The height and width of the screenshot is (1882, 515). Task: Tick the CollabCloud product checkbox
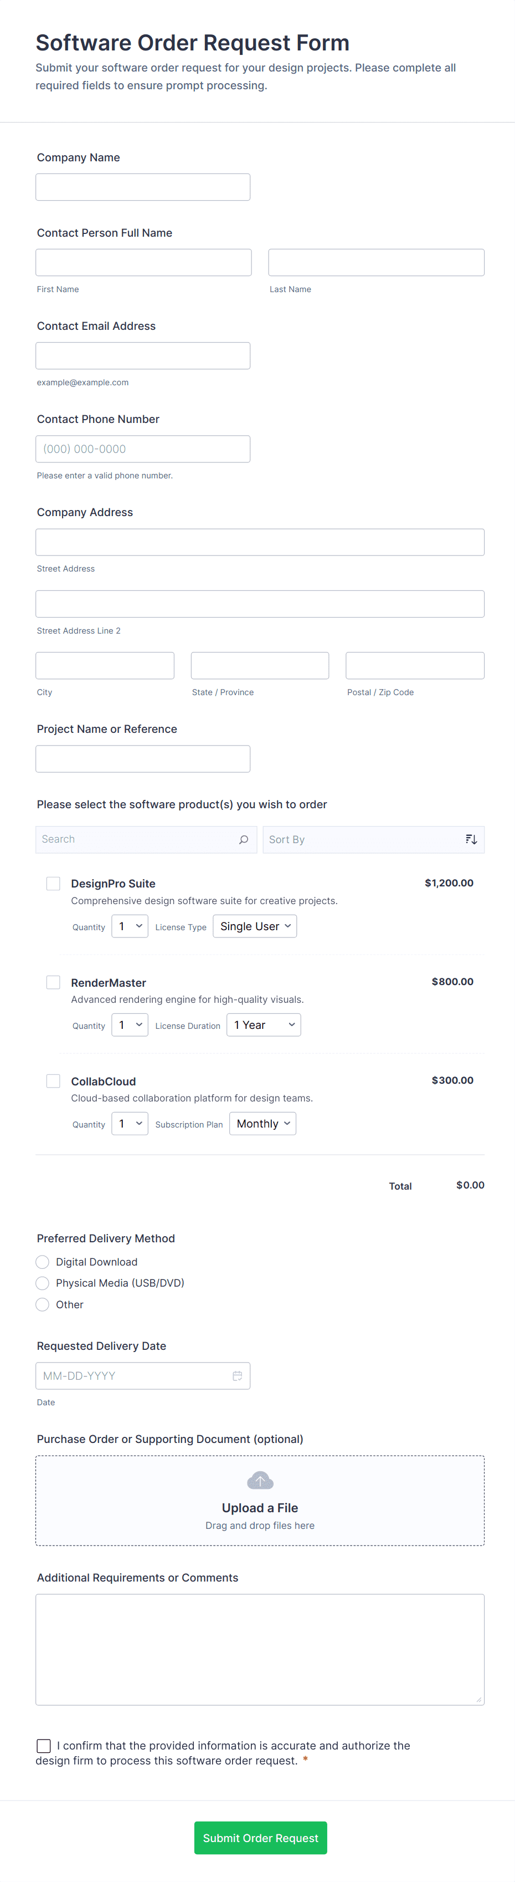53,1080
